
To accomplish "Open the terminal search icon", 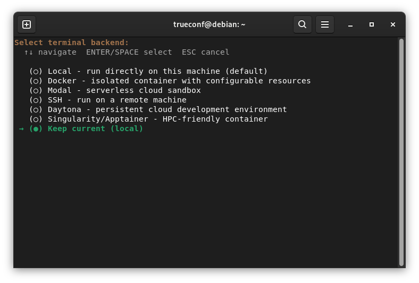I will (x=302, y=24).
